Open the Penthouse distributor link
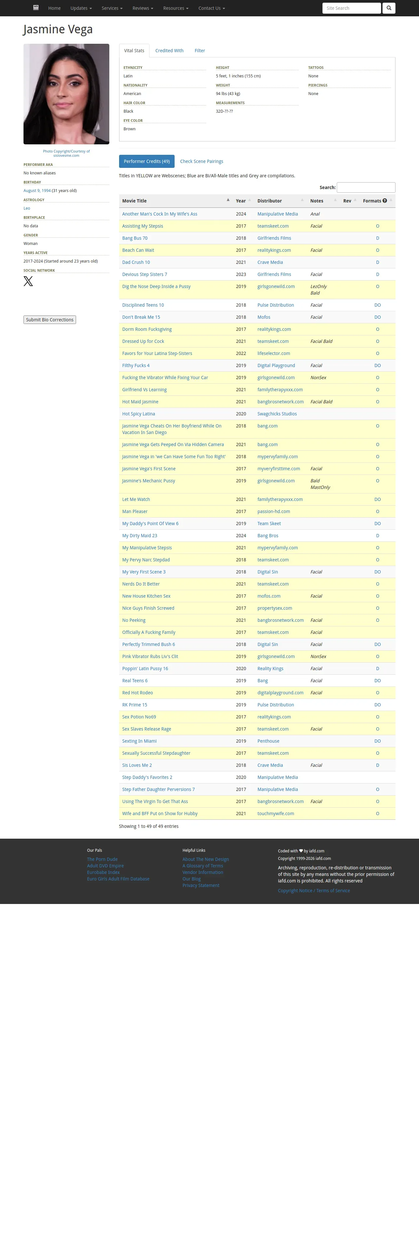Image resolution: width=419 pixels, height=1258 pixels. point(268,741)
